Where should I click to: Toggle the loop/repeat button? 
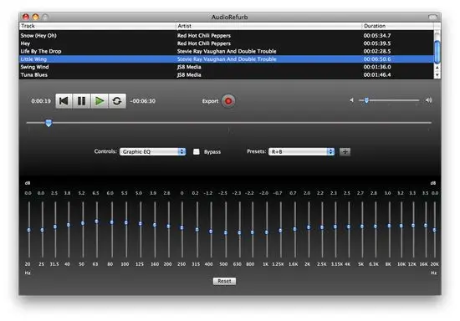117,101
